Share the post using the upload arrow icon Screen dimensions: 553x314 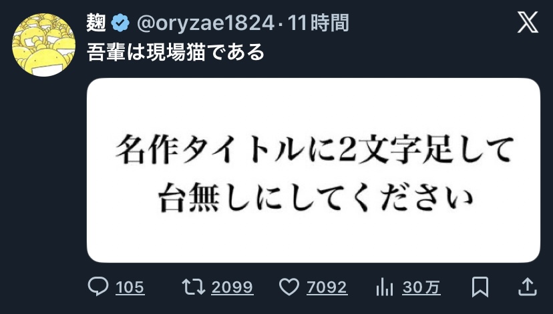pyautogui.click(x=527, y=287)
